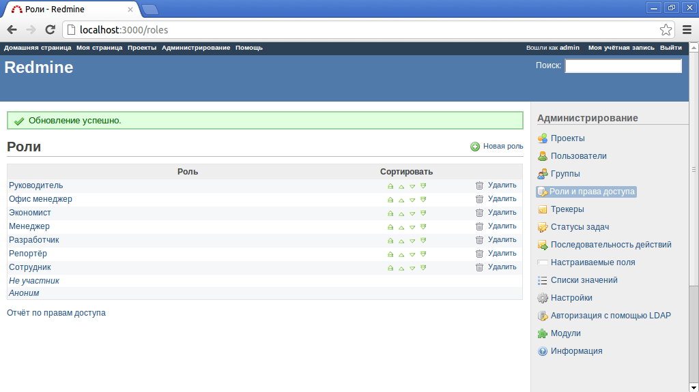Delete the Разработчик role
The width and height of the screenshot is (699, 392).
(502, 240)
